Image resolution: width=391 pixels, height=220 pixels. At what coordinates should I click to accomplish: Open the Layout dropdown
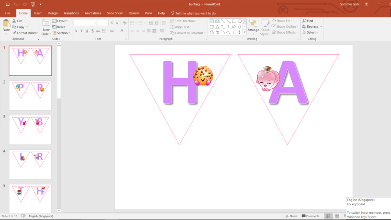(61, 21)
